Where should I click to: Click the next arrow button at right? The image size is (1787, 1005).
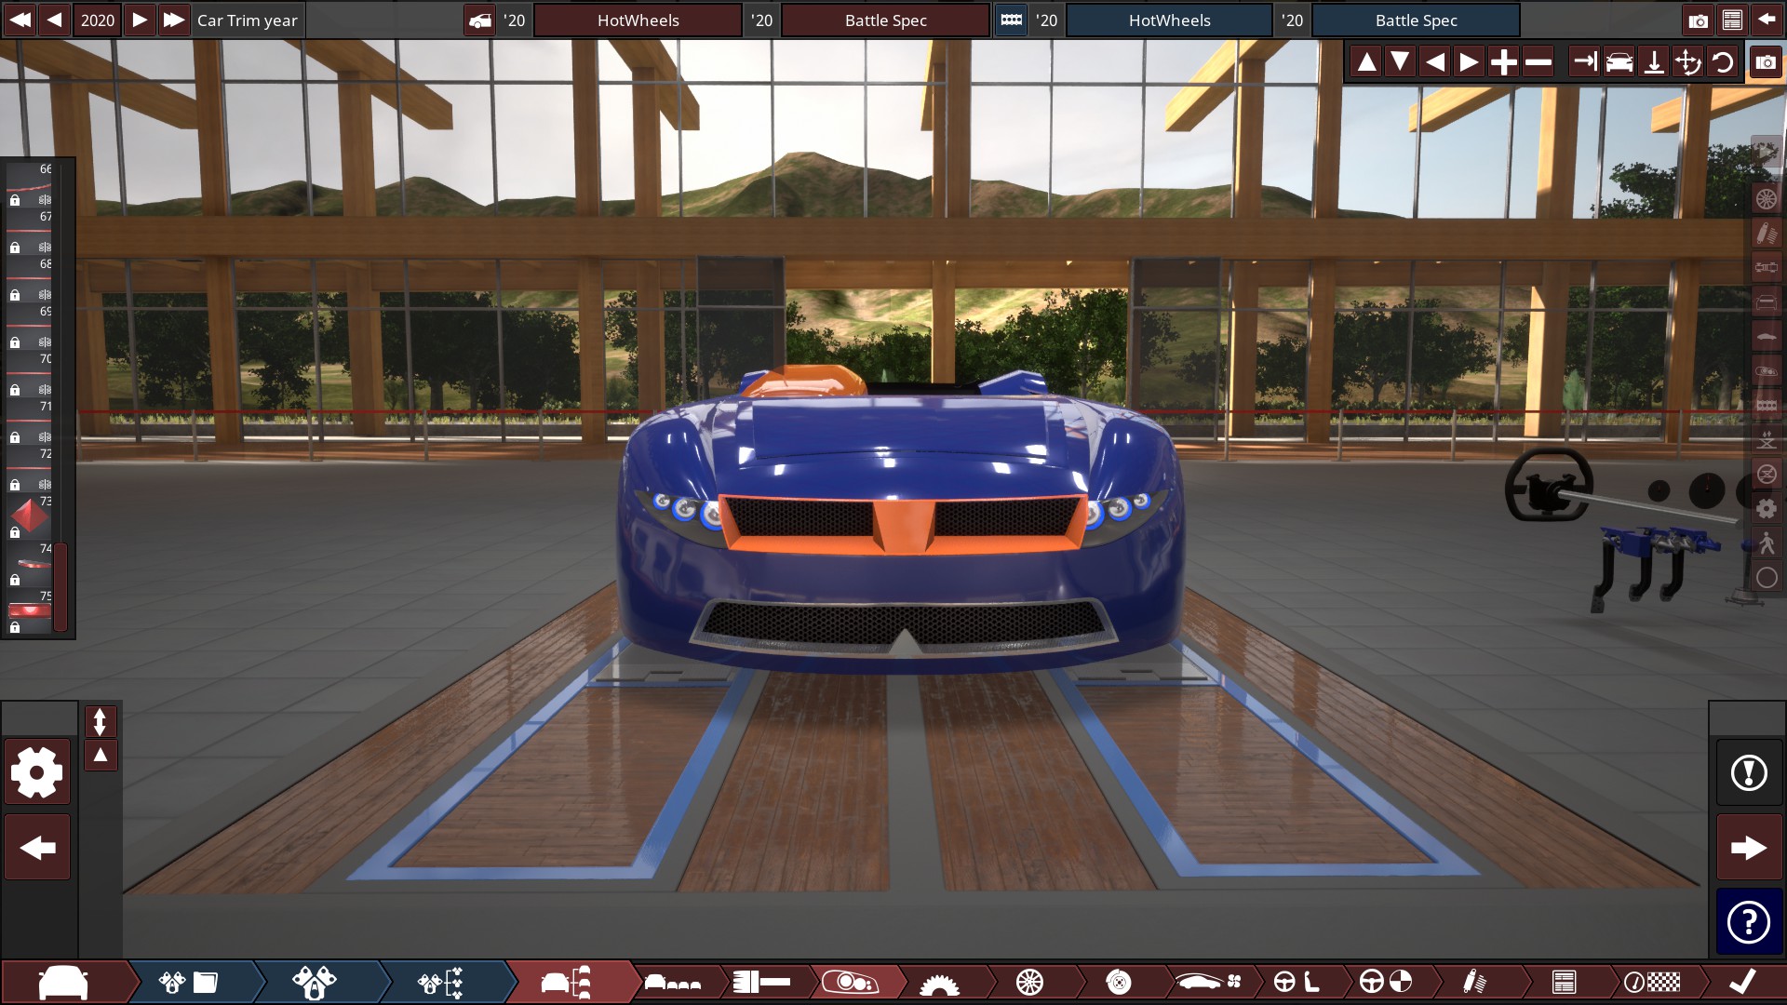1749,848
